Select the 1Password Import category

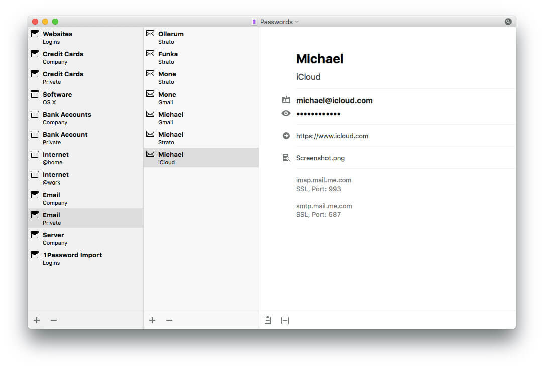click(86, 259)
